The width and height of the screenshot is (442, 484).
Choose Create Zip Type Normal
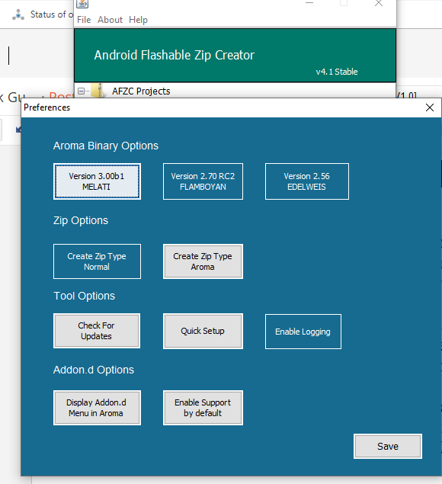(97, 261)
